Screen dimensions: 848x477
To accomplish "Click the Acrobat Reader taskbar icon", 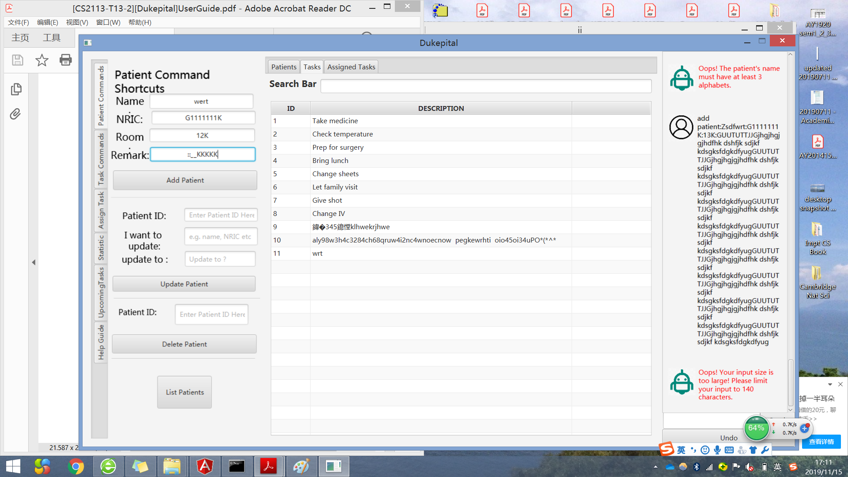I will point(268,466).
